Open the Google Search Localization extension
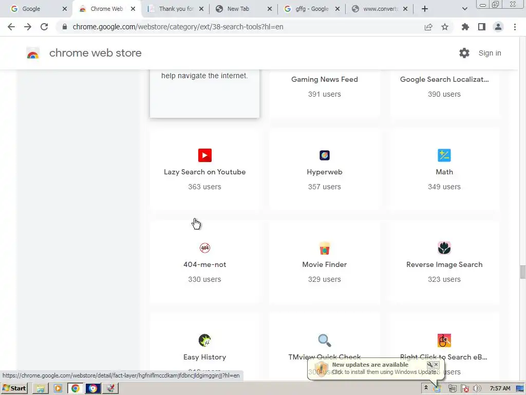Viewport: 526px width, 395px height. point(444,79)
